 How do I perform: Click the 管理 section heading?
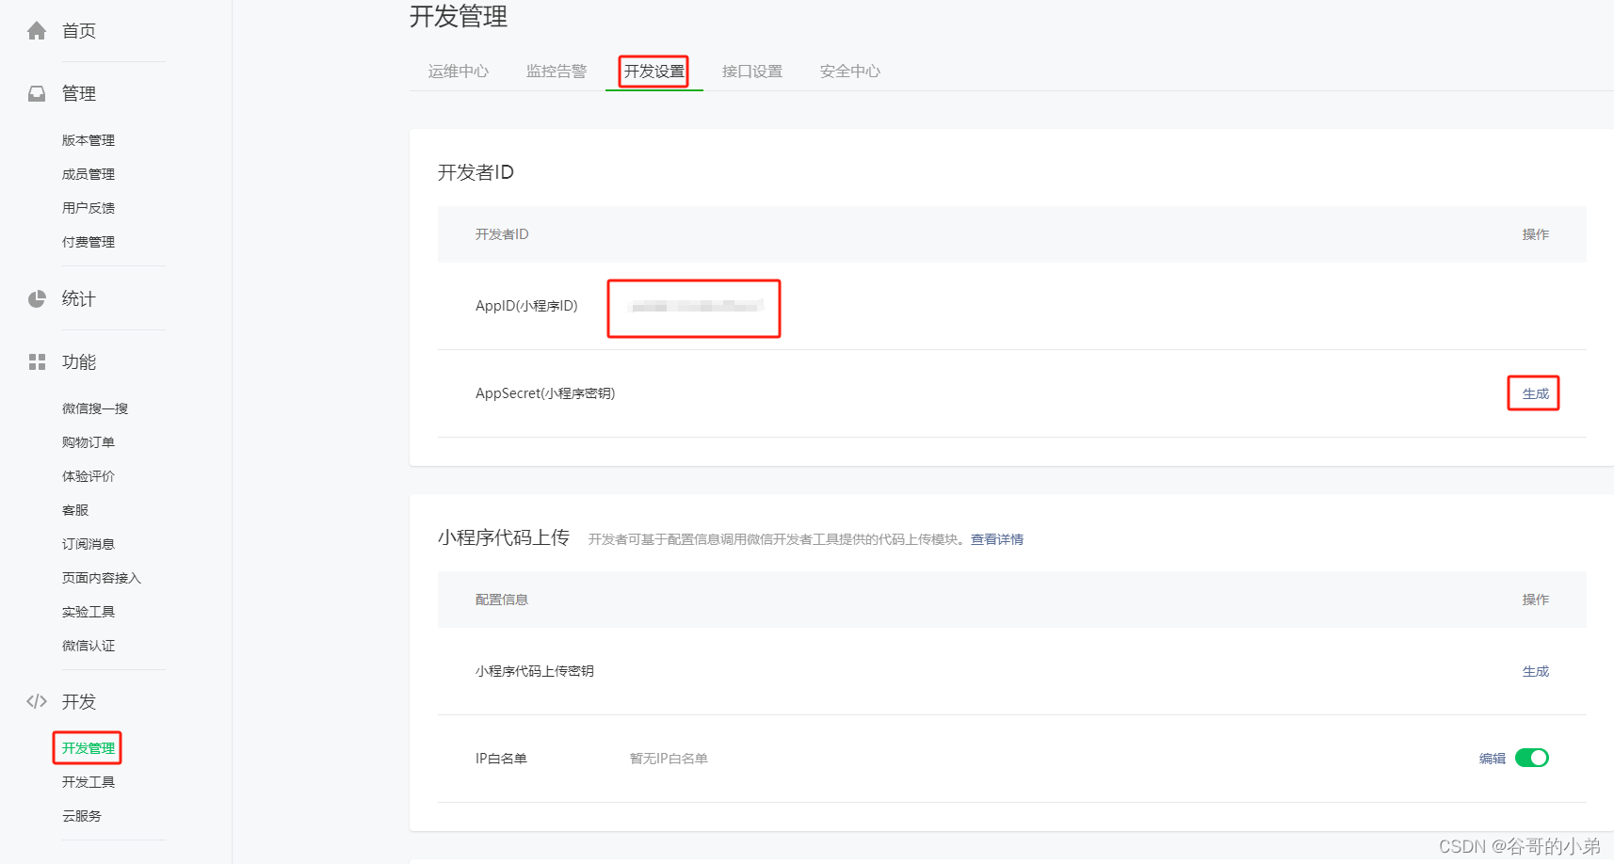point(79,94)
